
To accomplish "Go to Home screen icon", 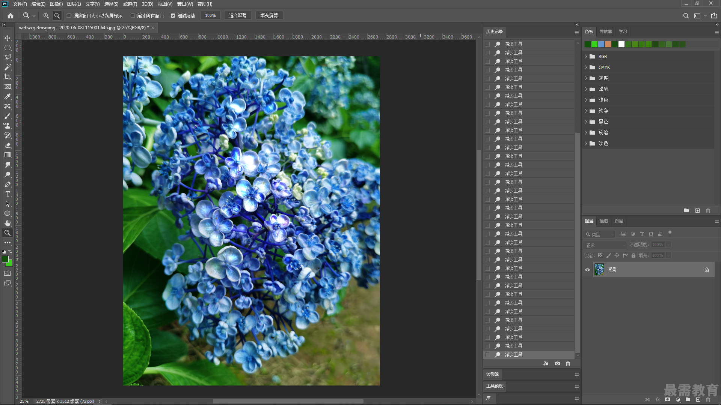I will point(11,16).
